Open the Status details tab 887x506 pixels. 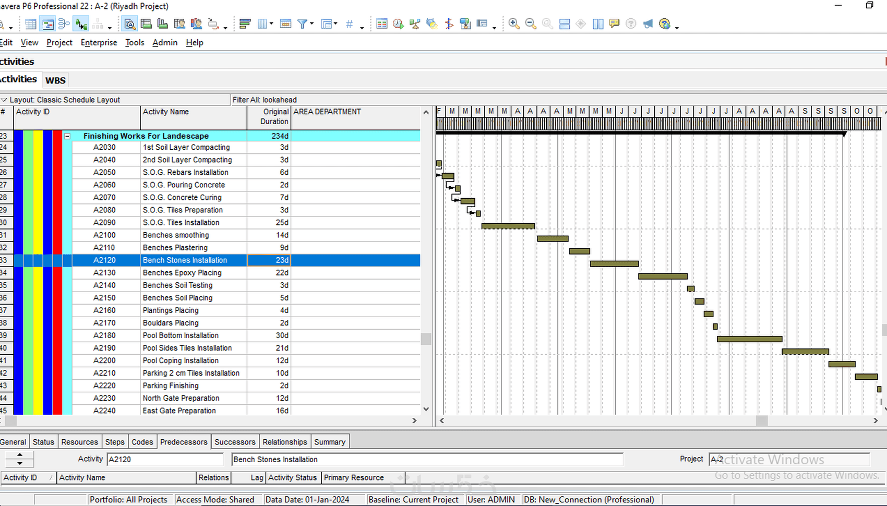pyautogui.click(x=43, y=442)
